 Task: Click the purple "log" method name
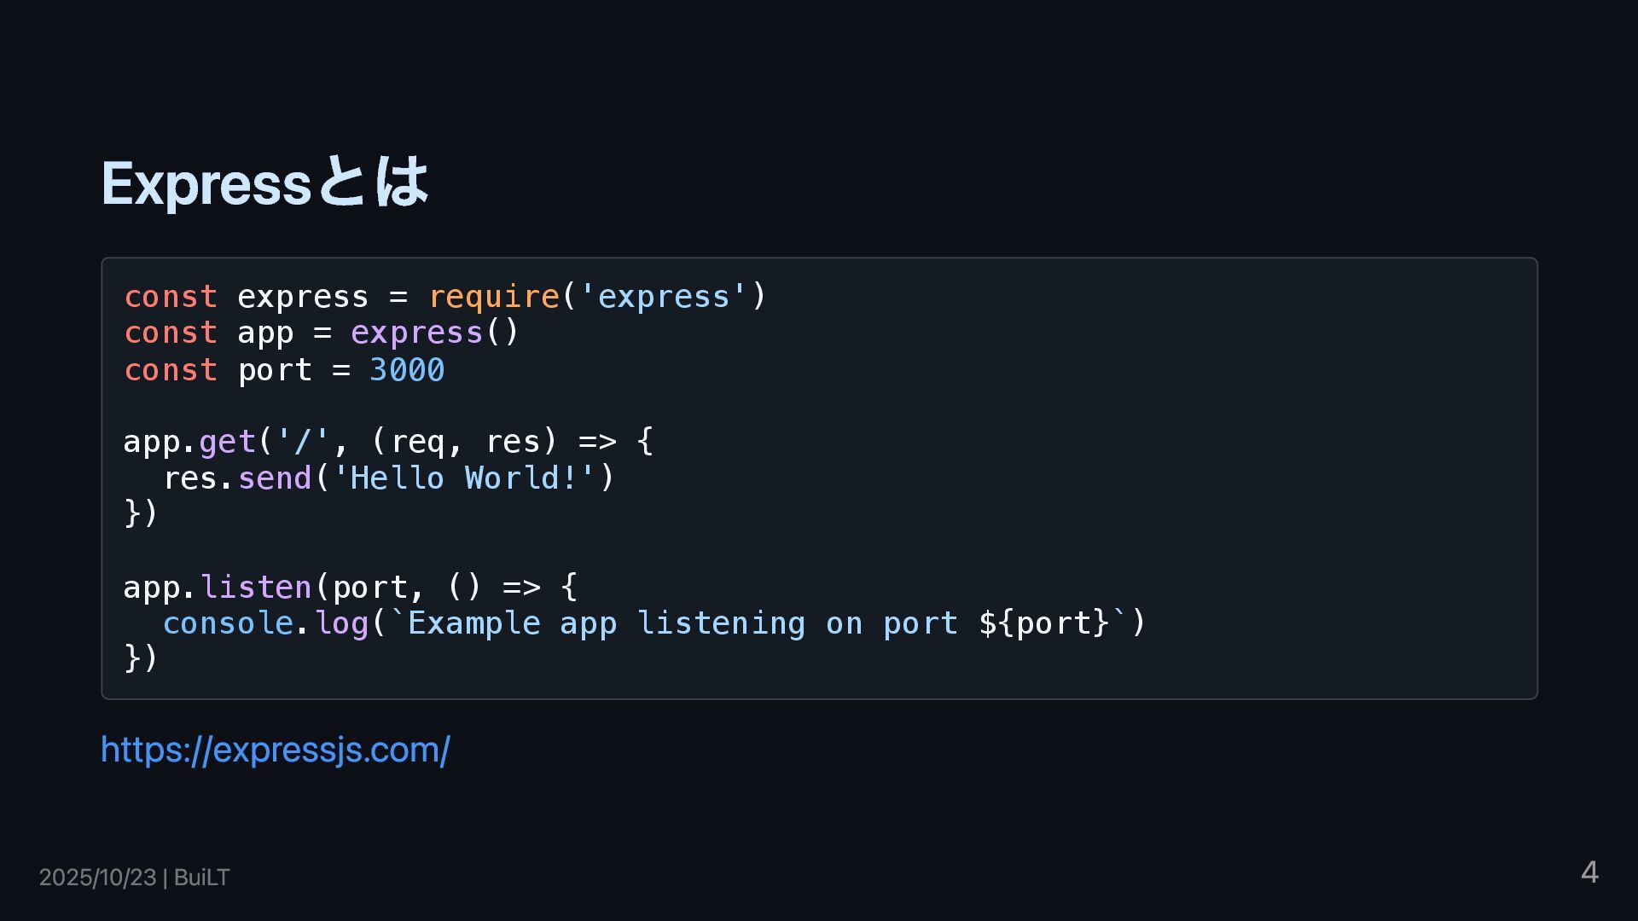point(341,623)
